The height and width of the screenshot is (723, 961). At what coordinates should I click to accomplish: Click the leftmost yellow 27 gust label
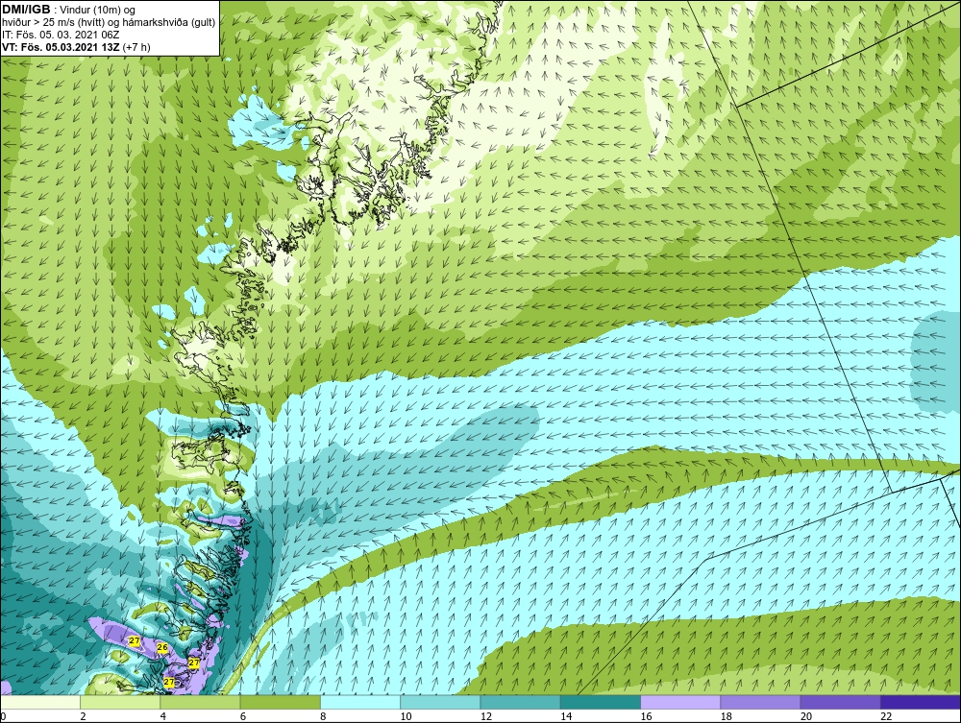tap(135, 641)
